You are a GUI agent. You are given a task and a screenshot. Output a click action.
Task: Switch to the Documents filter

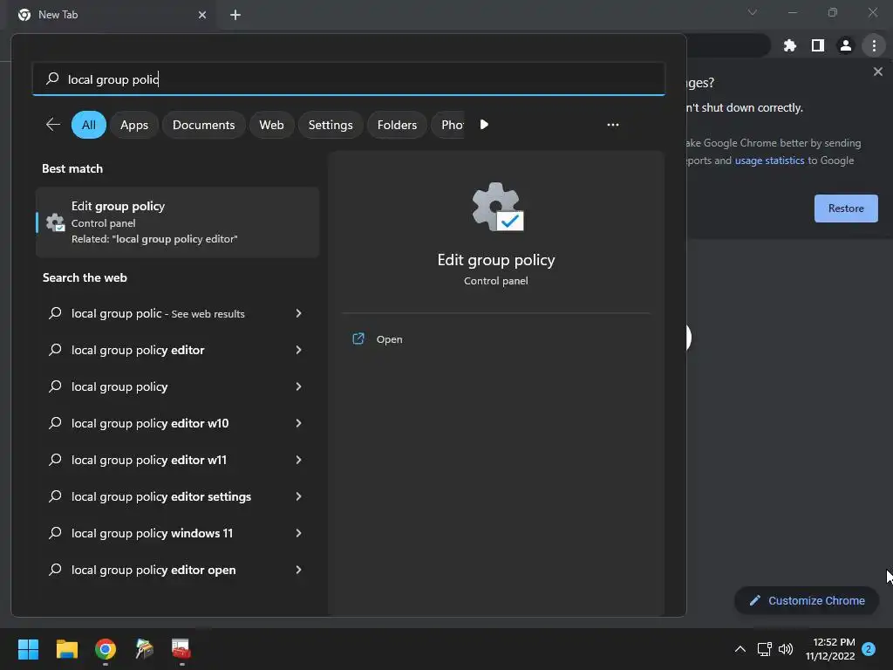pyautogui.click(x=203, y=125)
